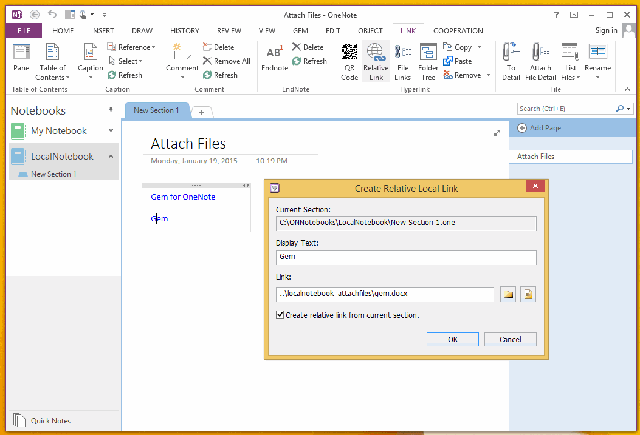Click the Gem hyperlink in the note
The image size is (640, 435).
[x=159, y=219]
